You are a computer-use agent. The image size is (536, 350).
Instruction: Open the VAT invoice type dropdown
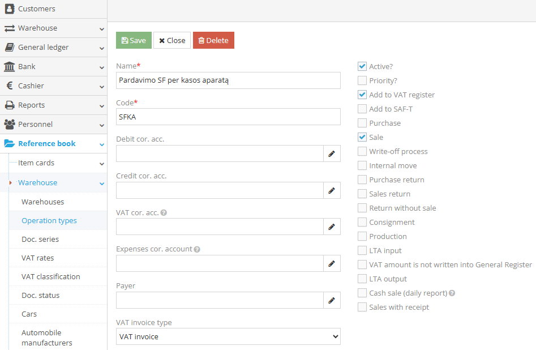click(x=227, y=336)
